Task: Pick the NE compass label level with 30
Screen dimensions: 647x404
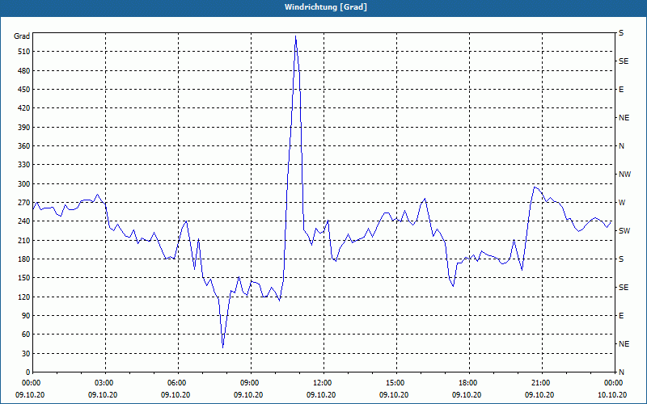Action: [x=624, y=344]
